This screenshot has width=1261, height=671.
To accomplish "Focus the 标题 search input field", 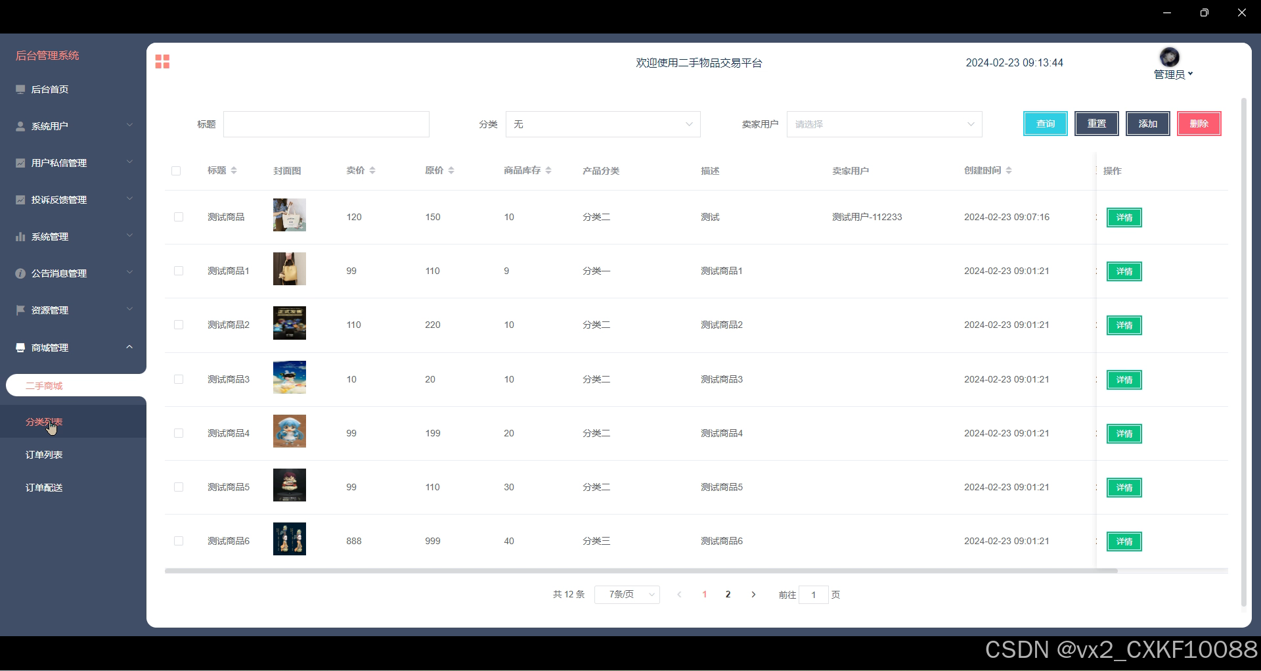I will pos(326,124).
